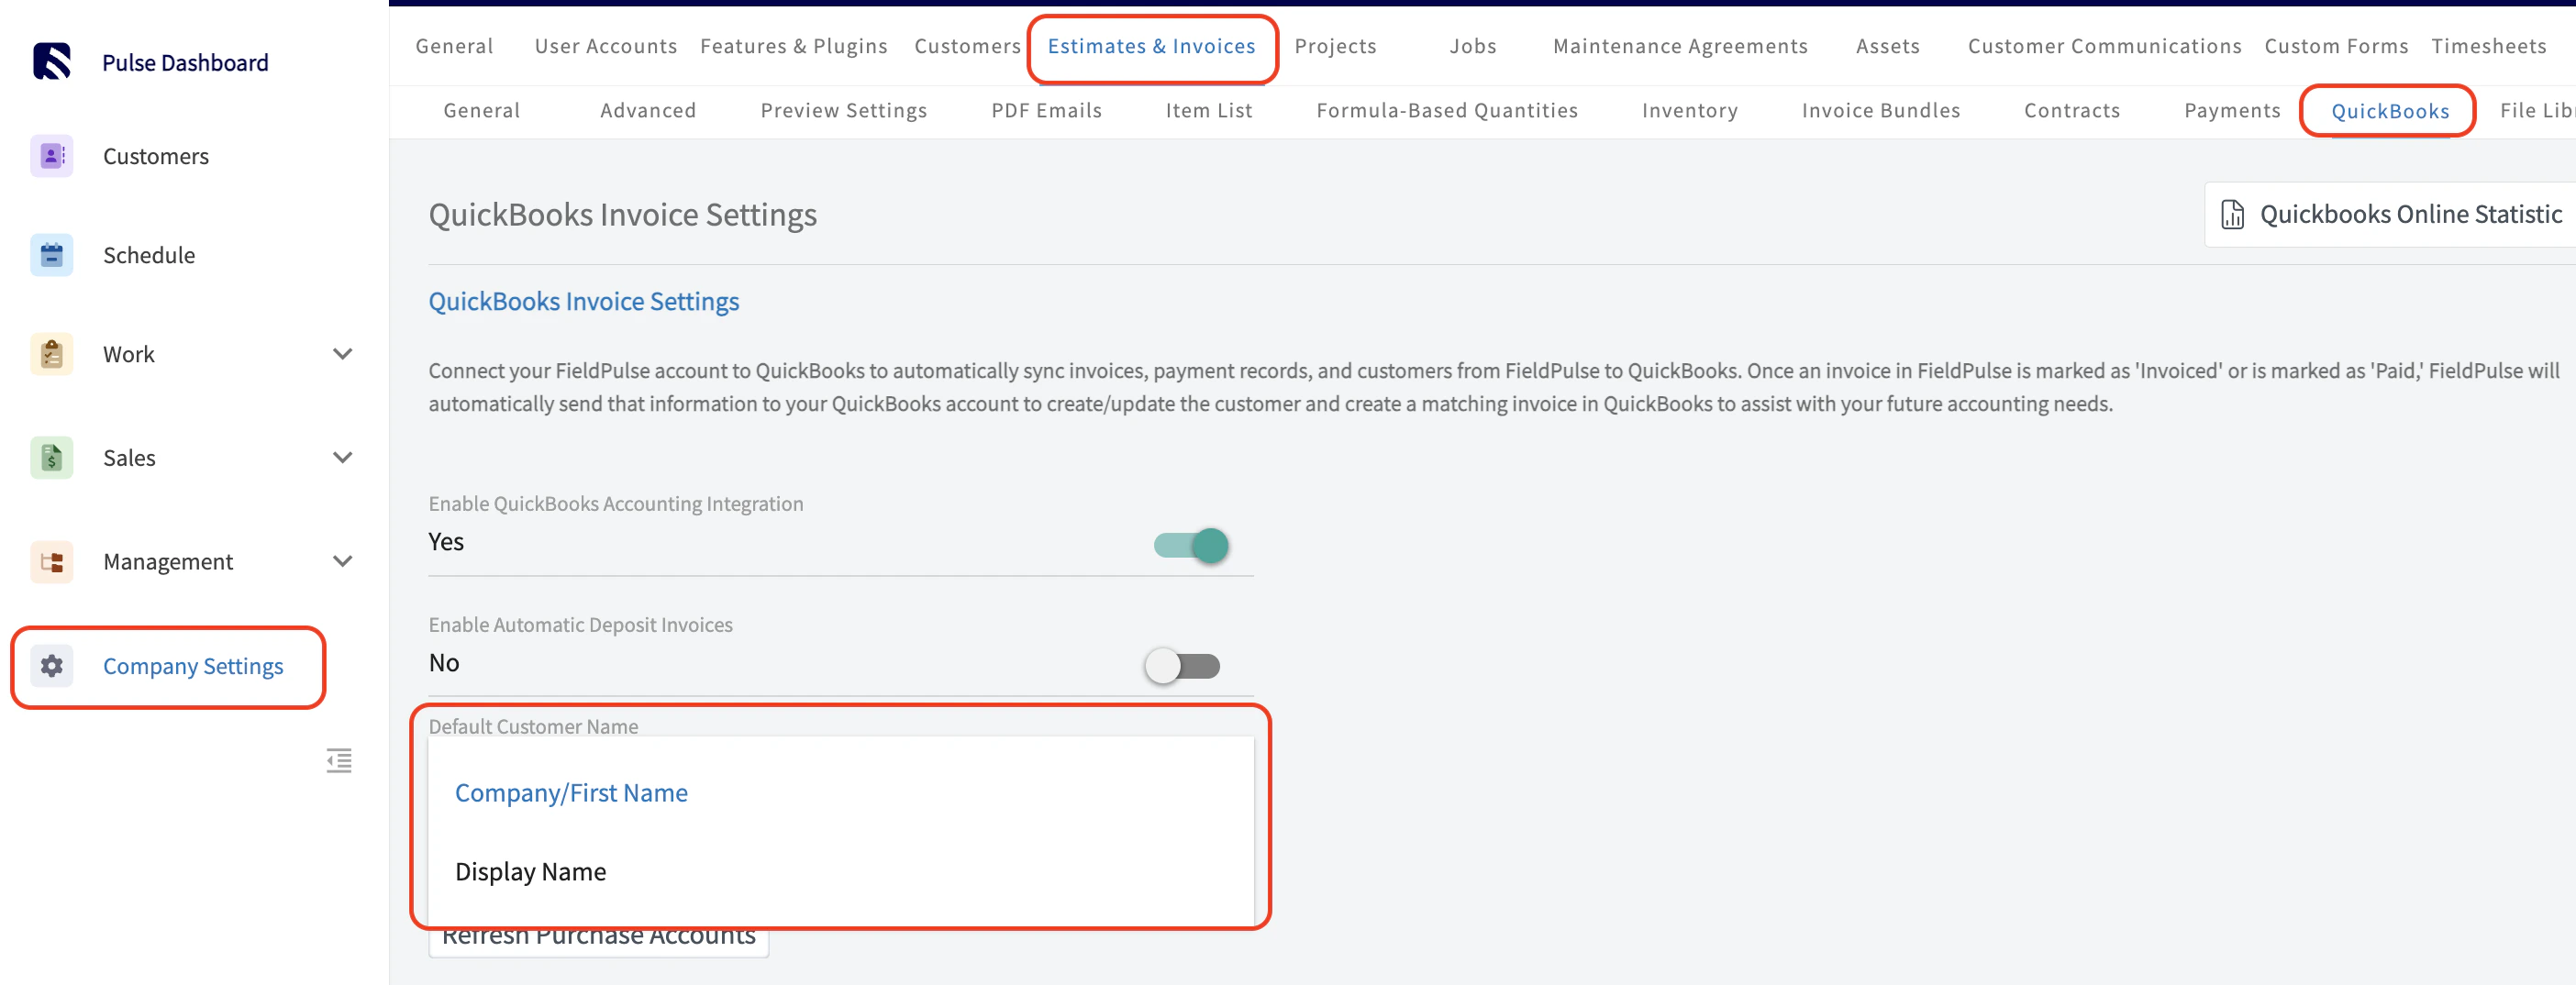2576x985 pixels.
Task: Switch to the Item List sub-tab
Action: pos(1209,110)
